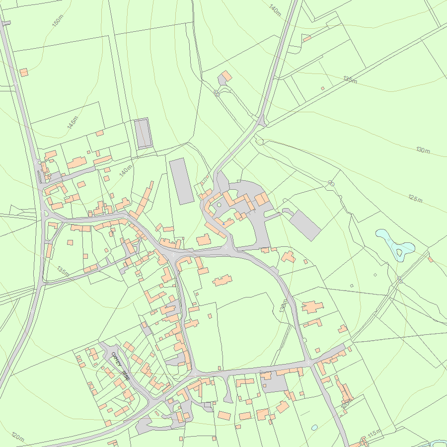447x447 pixels.
Task: Select the long grey rectangular building in the village centre
Action: [182, 181]
